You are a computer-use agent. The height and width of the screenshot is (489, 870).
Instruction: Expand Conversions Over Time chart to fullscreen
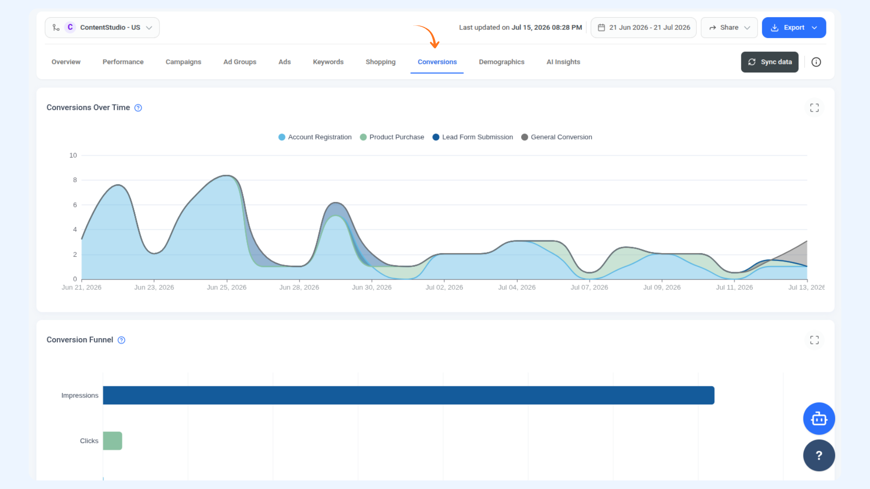click(x=814, y=108)
